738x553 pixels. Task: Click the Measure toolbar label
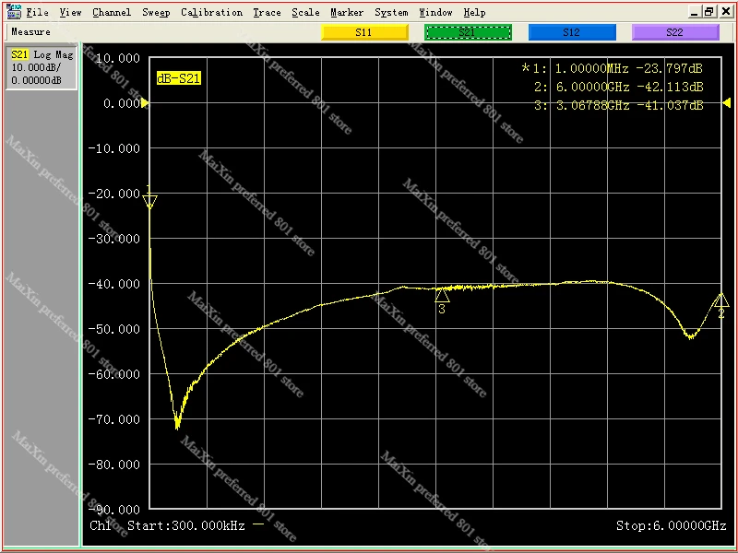click(31, 32)
